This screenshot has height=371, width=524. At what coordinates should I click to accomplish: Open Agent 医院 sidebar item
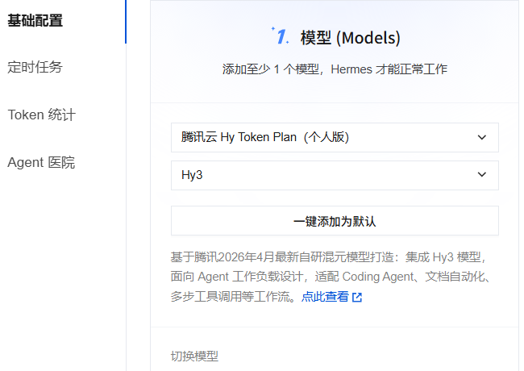pyautogui.click(x=41, y=162)
